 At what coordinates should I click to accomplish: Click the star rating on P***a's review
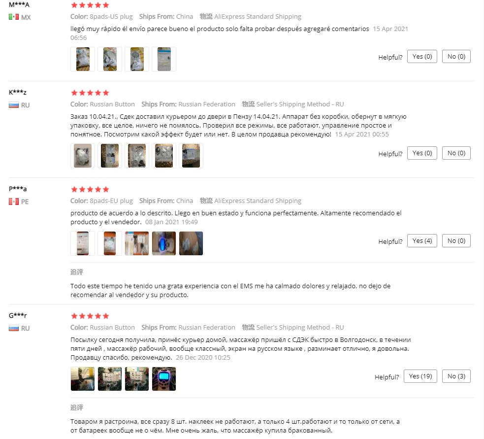(x=90, y=189)
